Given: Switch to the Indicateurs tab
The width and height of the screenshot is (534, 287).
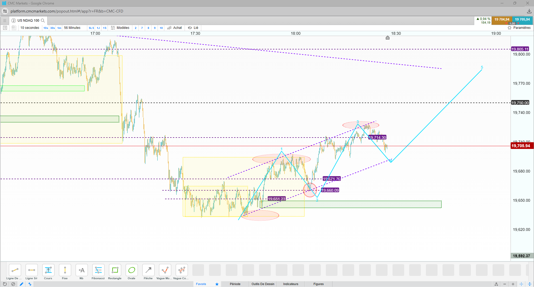Looking at the screenshot, I should (x=290, y=284).
